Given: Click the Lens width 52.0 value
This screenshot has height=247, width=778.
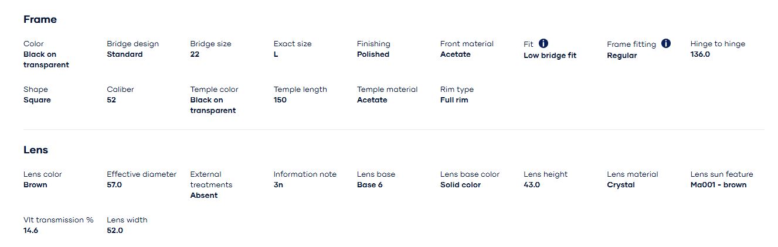Looking at the screenshot, I should point(114,231).
